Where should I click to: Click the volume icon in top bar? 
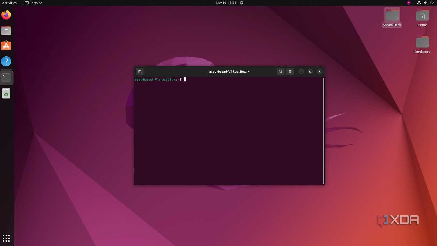[x=425, y=3]
